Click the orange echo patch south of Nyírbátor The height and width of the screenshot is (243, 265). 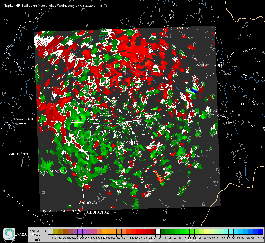[x=159, y=177]
